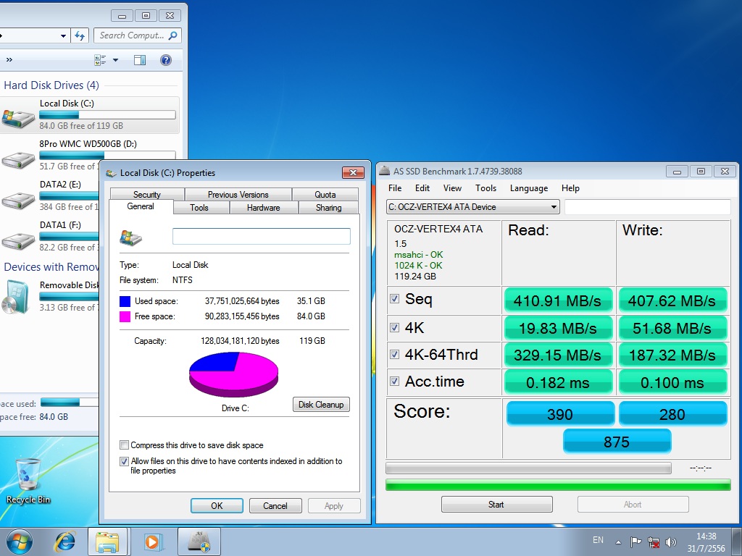Click the total score 875 box
The height and width of the screenshot is (556, 742).
click(617, 442)
